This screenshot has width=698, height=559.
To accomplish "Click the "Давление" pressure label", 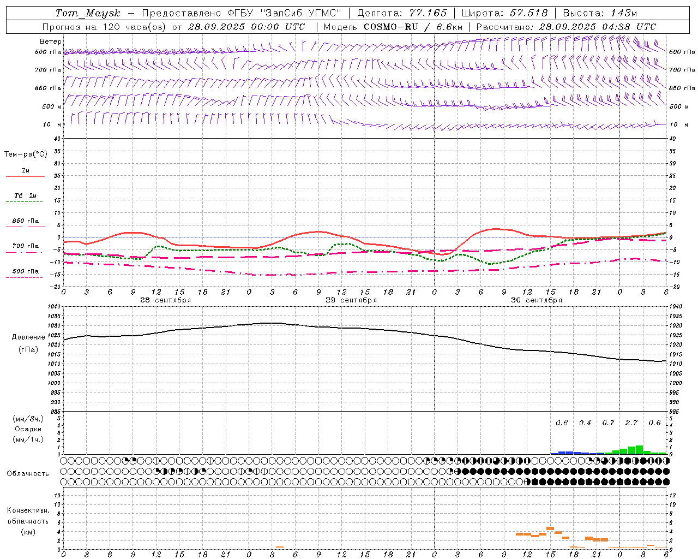I will pyautogui.click(x=28, y=337).
